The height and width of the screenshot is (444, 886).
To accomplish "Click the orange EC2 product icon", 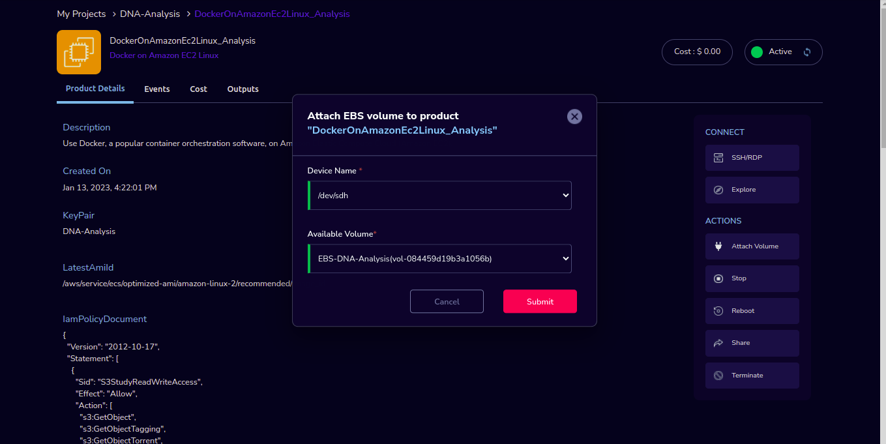I will [79, 52].
